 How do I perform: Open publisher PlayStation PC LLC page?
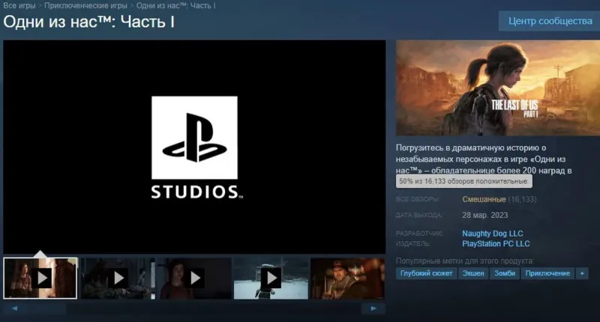pyautogui.click(x=496, y=244)
